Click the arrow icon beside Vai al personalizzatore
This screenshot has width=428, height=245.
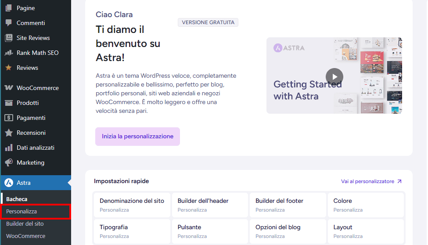click(399, 181)
